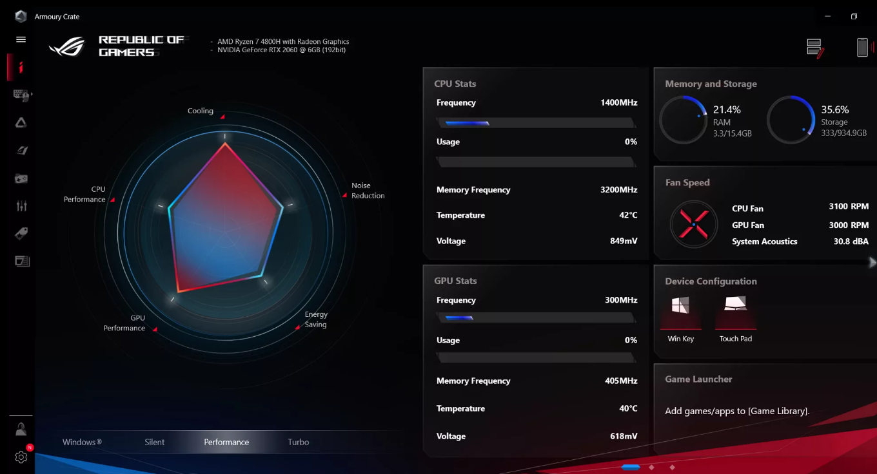Go to the third page indicator dot
This screenshot has width=877, height=474.
pyautogui.click(x=672, y=467)
